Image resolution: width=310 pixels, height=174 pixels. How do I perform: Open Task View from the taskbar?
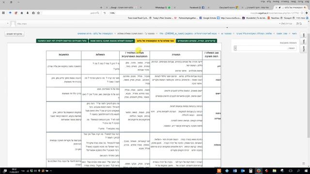[x=290, y=171]
